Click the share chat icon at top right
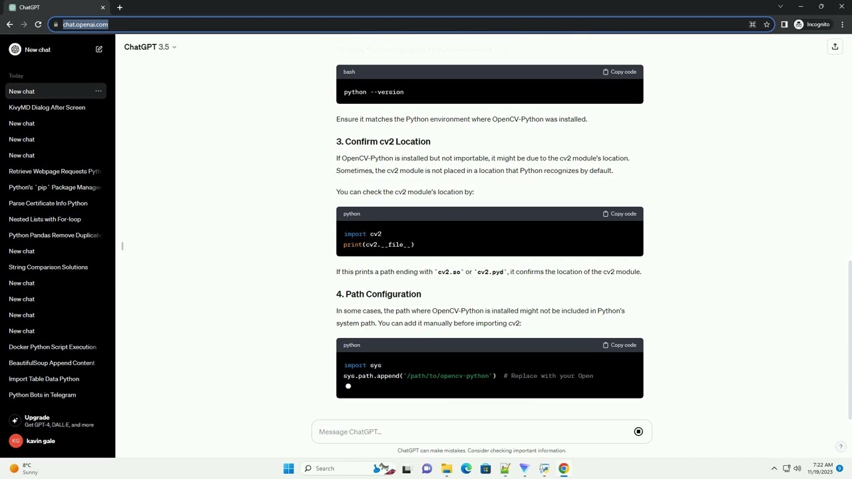Screen dimensions: 852x479 coord(835,47)
